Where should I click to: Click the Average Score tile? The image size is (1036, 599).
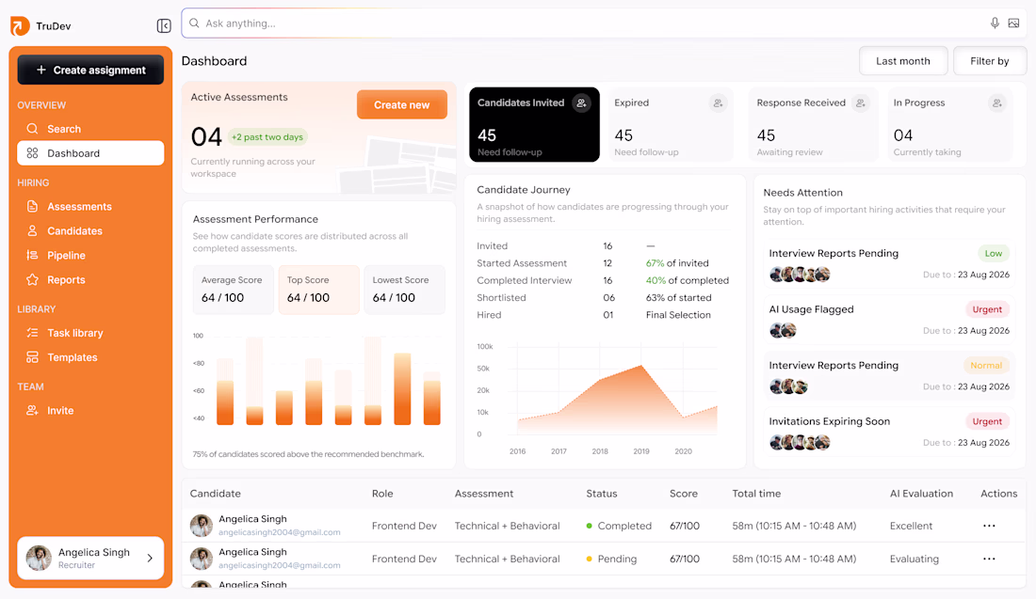tap(234, 290)
